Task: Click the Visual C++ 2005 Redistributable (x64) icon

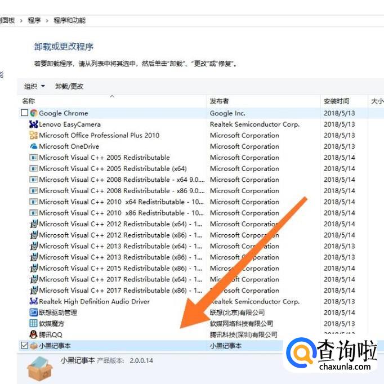Action: [34, 168]
